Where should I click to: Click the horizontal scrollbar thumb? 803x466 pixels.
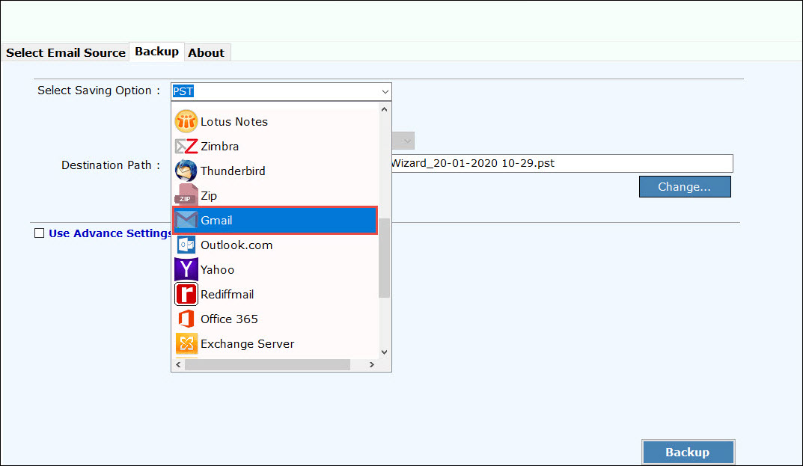267,364
